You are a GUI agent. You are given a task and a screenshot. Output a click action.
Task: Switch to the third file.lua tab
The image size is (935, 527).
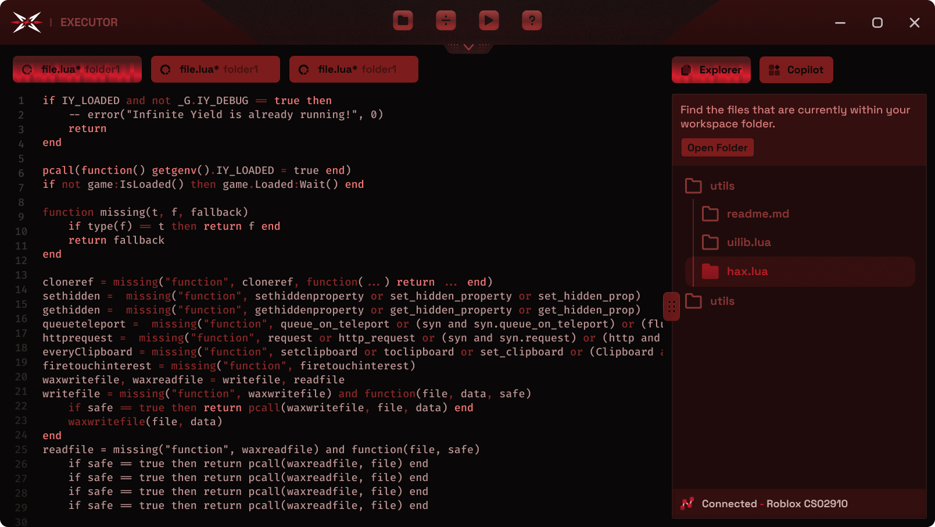click(354, 70)
